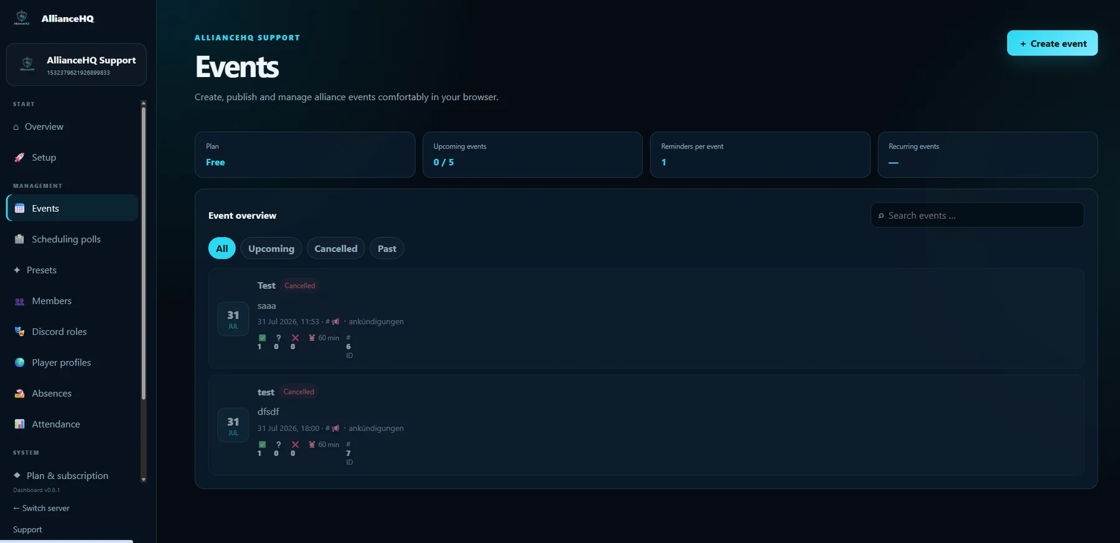
Task: Click Dashboard v0.8.1 version text
Action: 36,490
